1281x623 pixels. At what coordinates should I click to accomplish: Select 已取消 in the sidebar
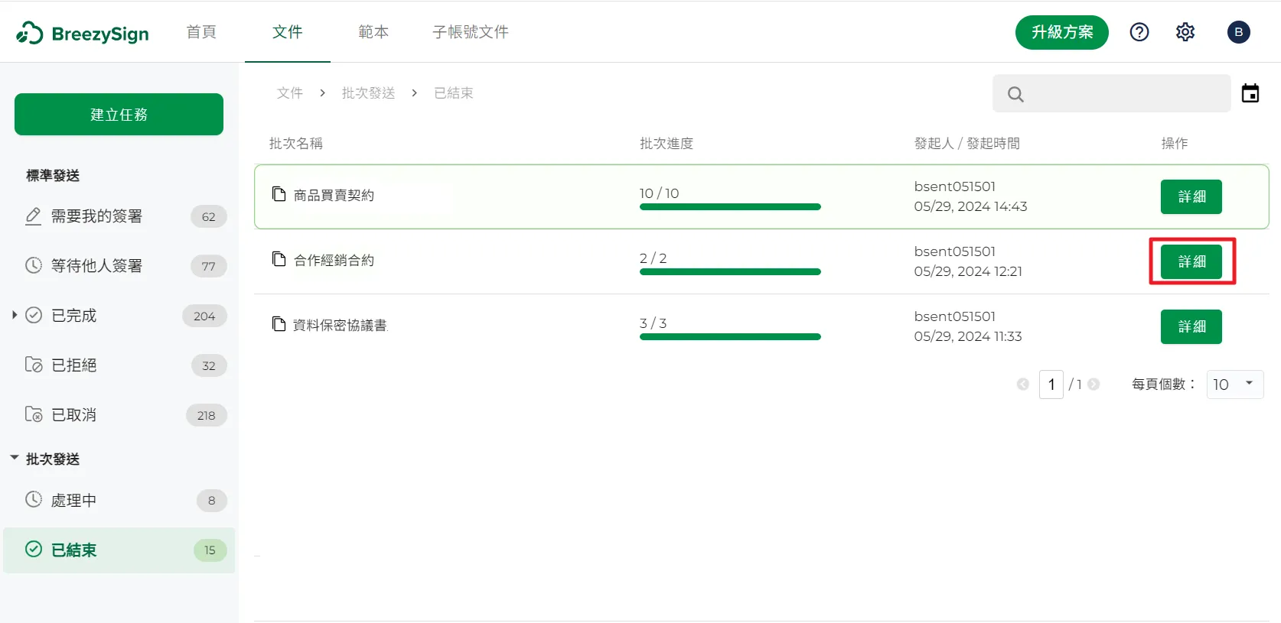(x=73, y=415)
